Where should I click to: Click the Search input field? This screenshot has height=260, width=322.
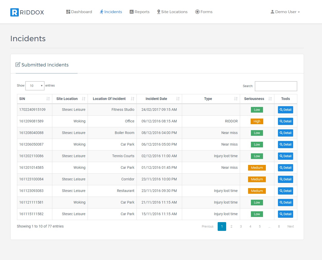tap(276, 86)
